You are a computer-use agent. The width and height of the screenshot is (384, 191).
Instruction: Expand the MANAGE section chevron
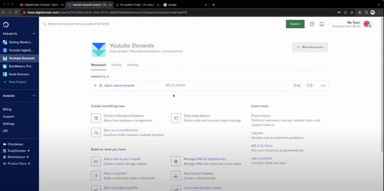point(34,96)
